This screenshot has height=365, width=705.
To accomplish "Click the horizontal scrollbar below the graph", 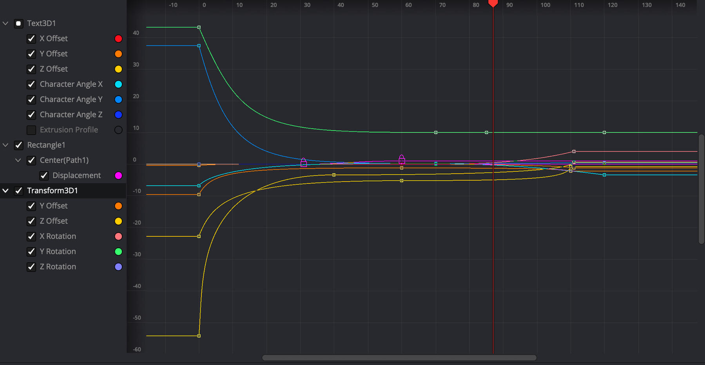I will (x=399, y=358).
